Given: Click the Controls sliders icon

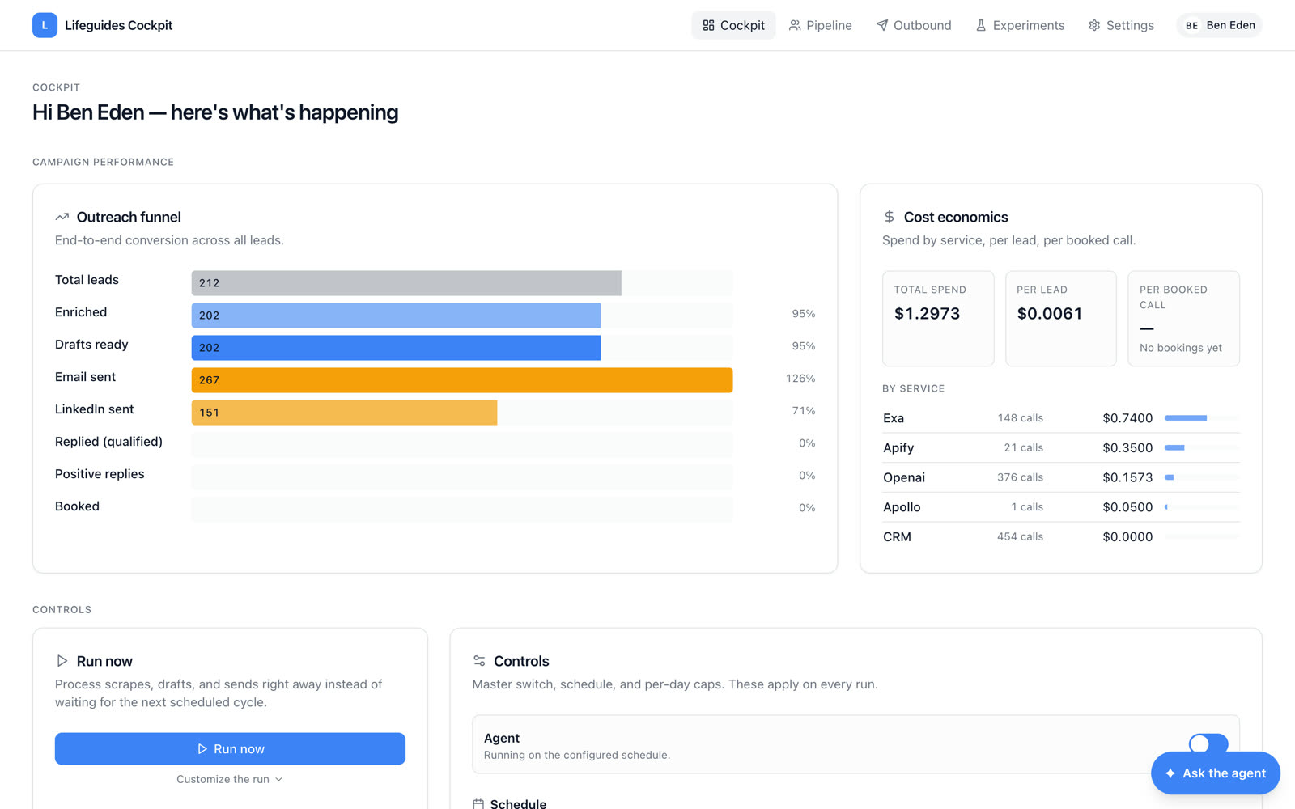Looking at the screenshot, I should (479, 661).
